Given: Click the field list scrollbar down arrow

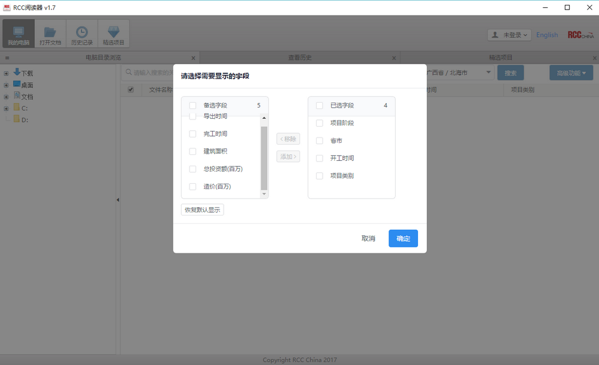Looking at the screenshot, I should tap(264, 194).
